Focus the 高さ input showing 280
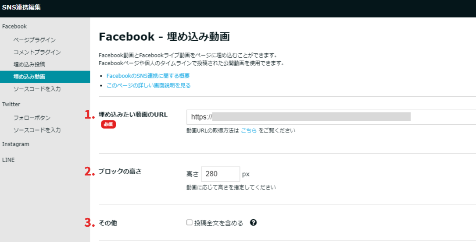This screenshot has height=242, width=476. click(220, 174)
